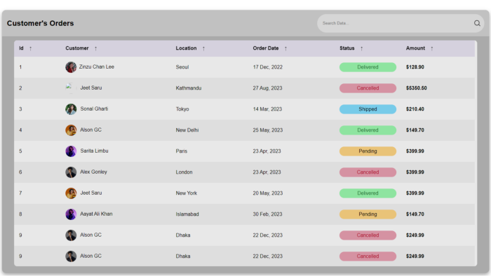Click the $210.40 amount

(415, 109)
